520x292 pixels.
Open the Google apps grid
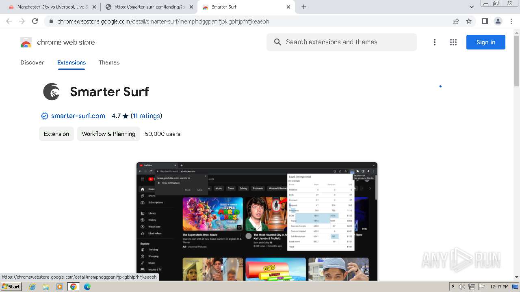[453, 42]
